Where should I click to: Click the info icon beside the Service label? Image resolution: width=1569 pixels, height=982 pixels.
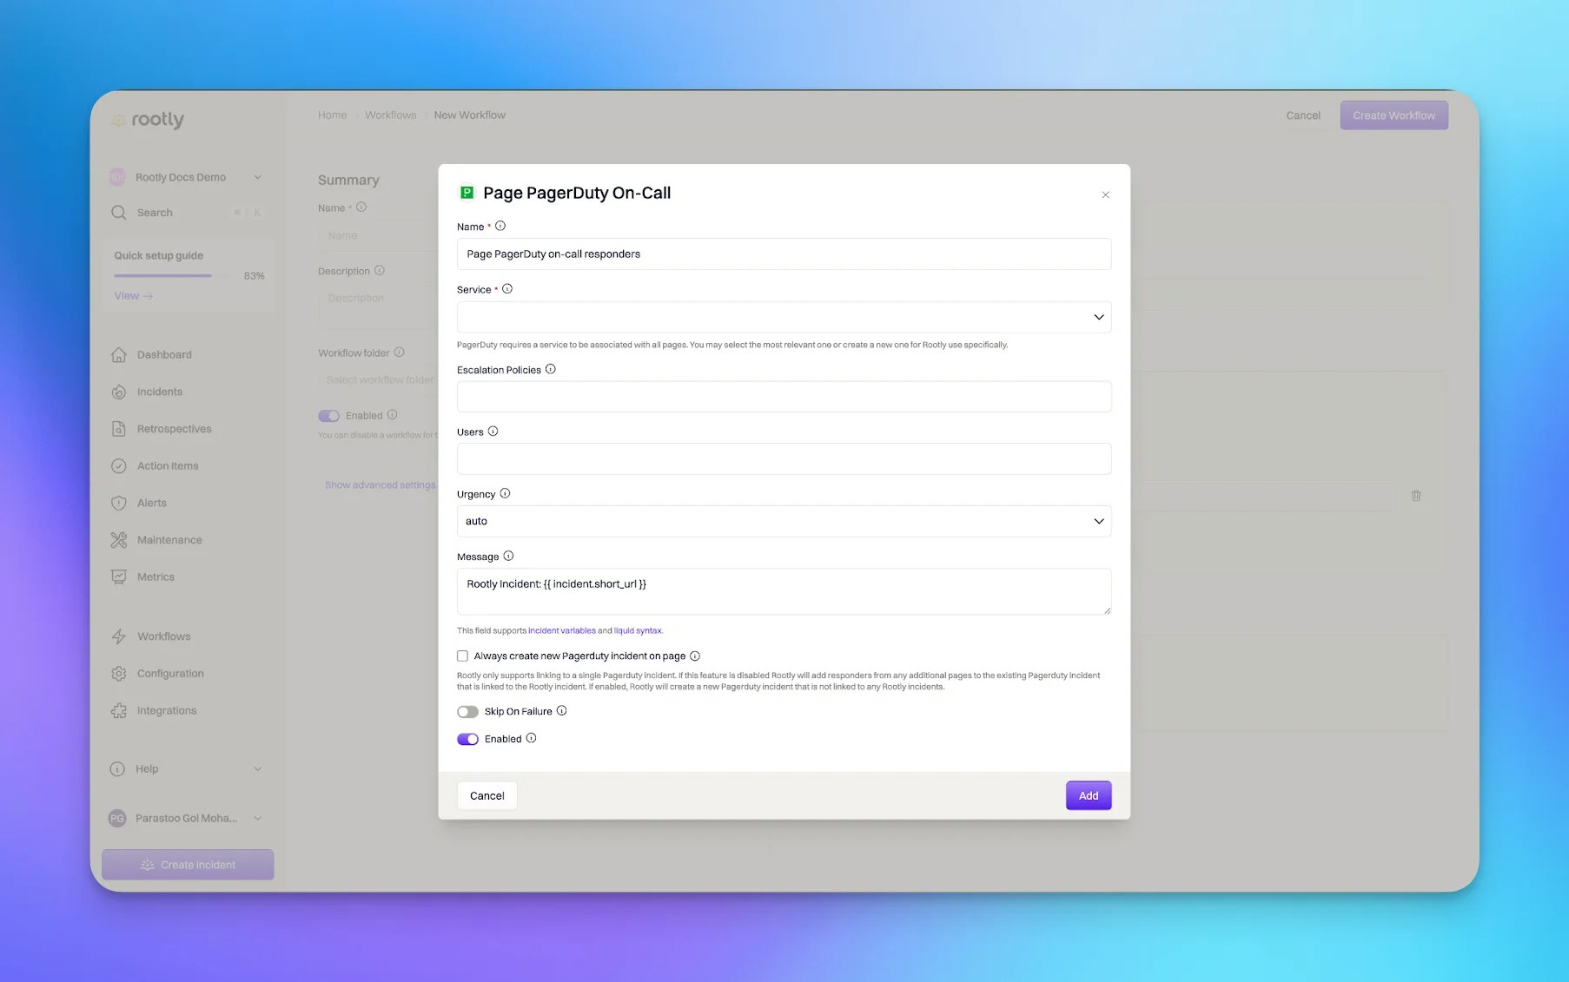(507, 289)
